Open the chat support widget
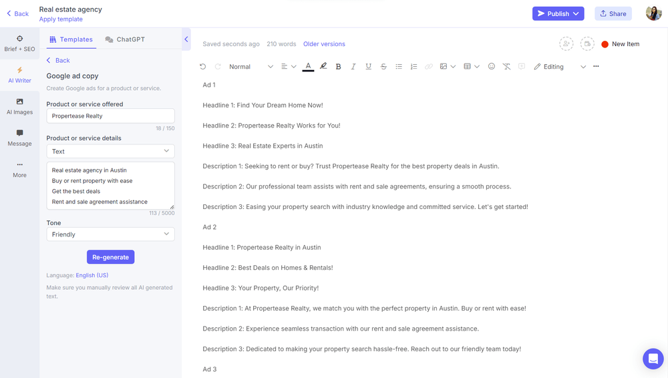Image resolution: width=668 pixels, height=378 pixels. click(x=653, y=359)
